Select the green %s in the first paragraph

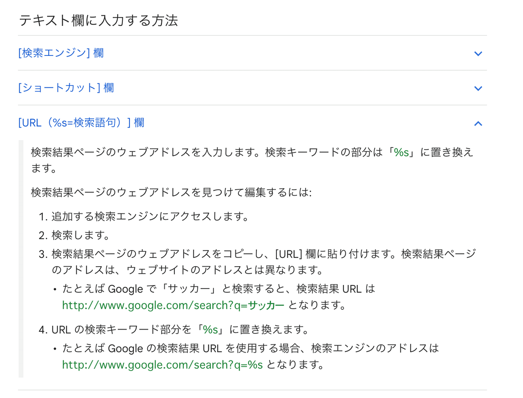(401, 152)
